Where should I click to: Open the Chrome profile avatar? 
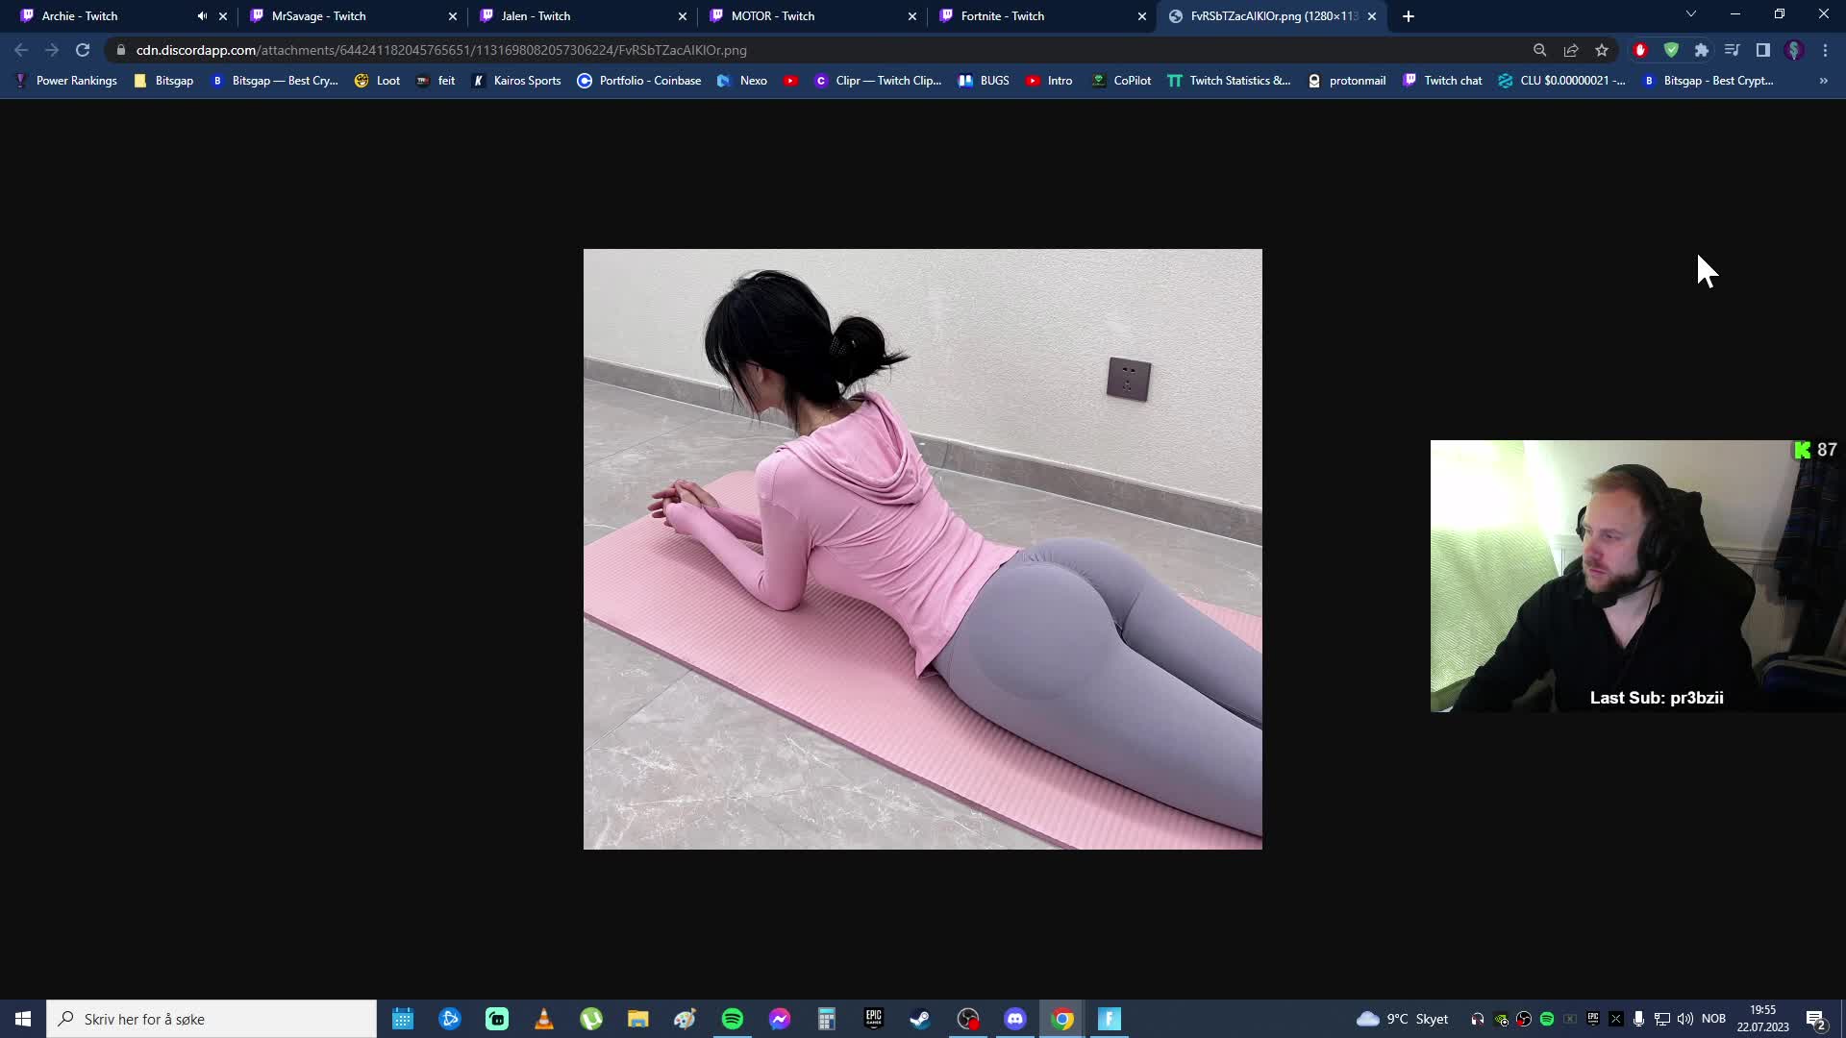click(x=1794, y=50)
